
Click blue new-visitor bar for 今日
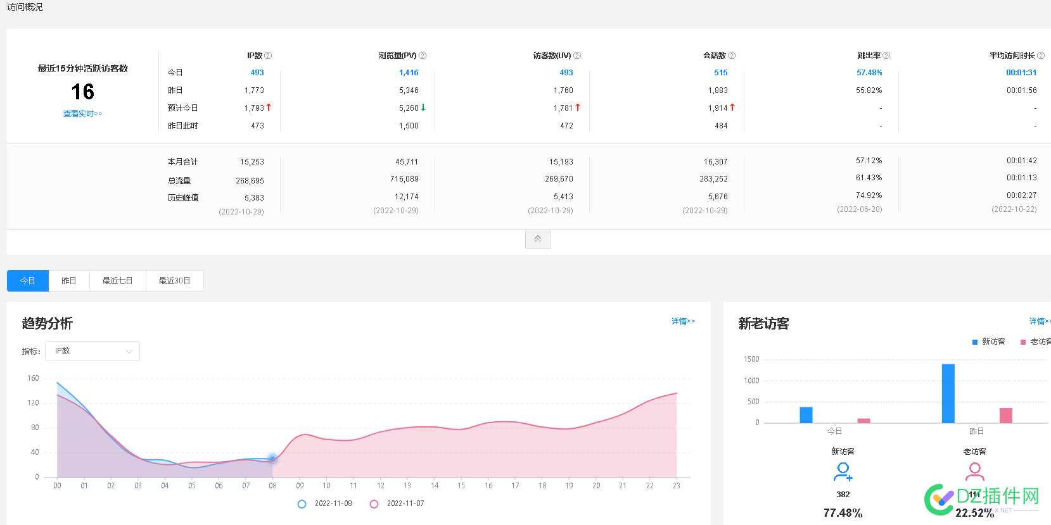(806, 415)
